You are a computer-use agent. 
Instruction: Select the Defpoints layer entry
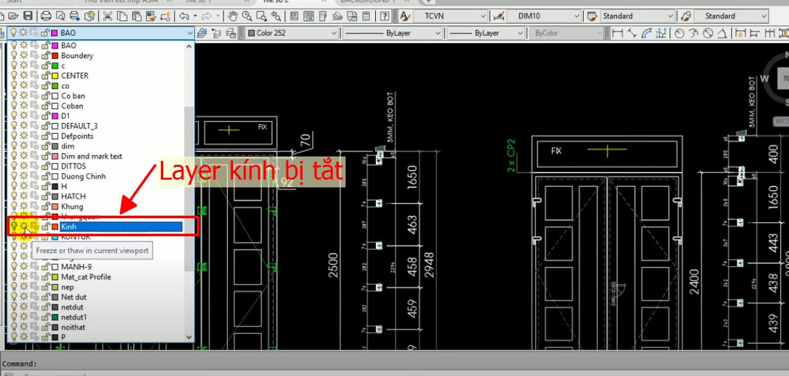pos(77,136)
